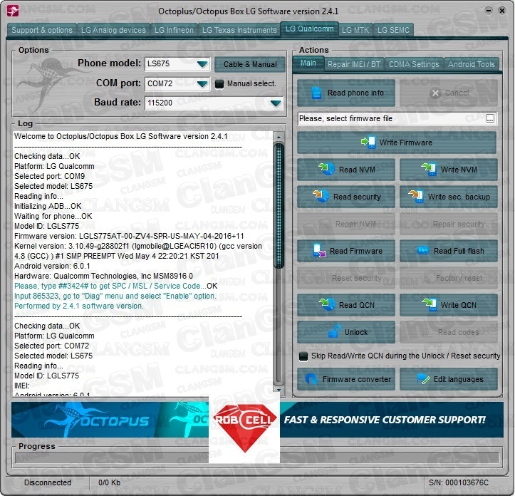Toggle the Manual select checkbox
Image resolution: width=515 pixels, height=496 pixels.
[x=219, y=84]
